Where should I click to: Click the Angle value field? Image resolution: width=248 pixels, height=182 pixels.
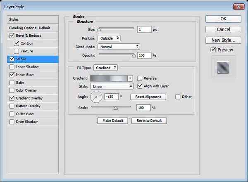point(111,97)
